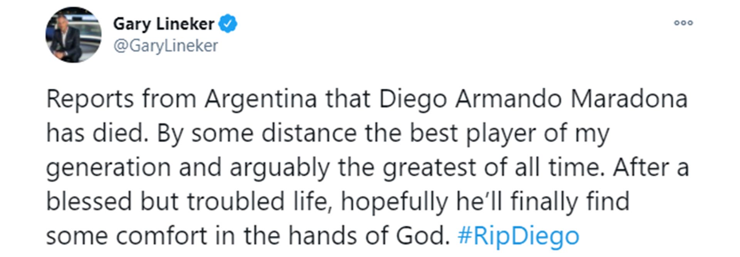Click the word Reports in the tweet
740x257 pixels.
[90, 99]
